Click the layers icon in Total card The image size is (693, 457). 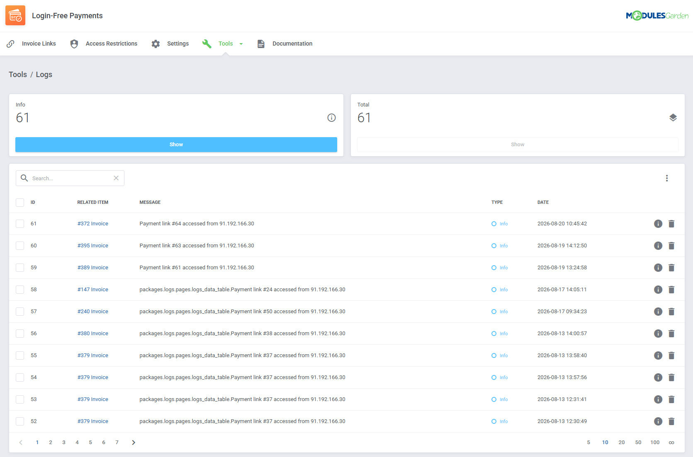673,118
